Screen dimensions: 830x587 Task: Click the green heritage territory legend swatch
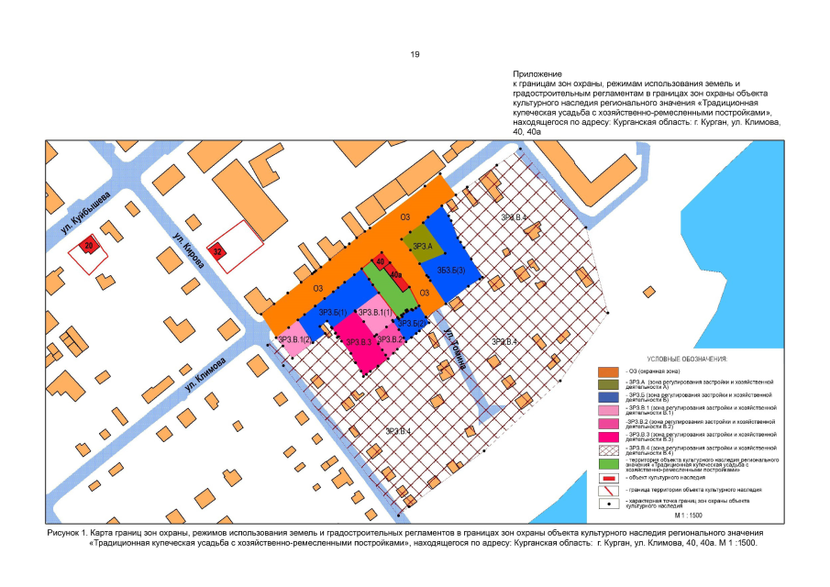pos(607,465)
